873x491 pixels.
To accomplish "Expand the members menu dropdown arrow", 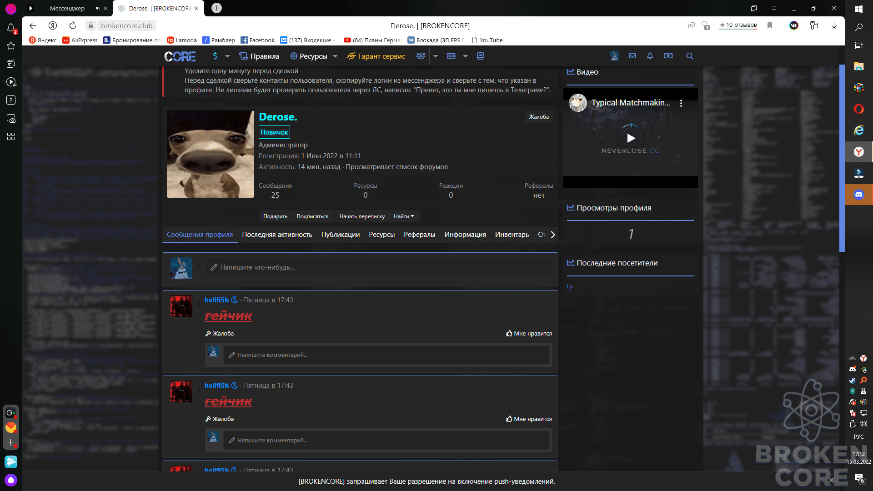I will click(435, 56).
